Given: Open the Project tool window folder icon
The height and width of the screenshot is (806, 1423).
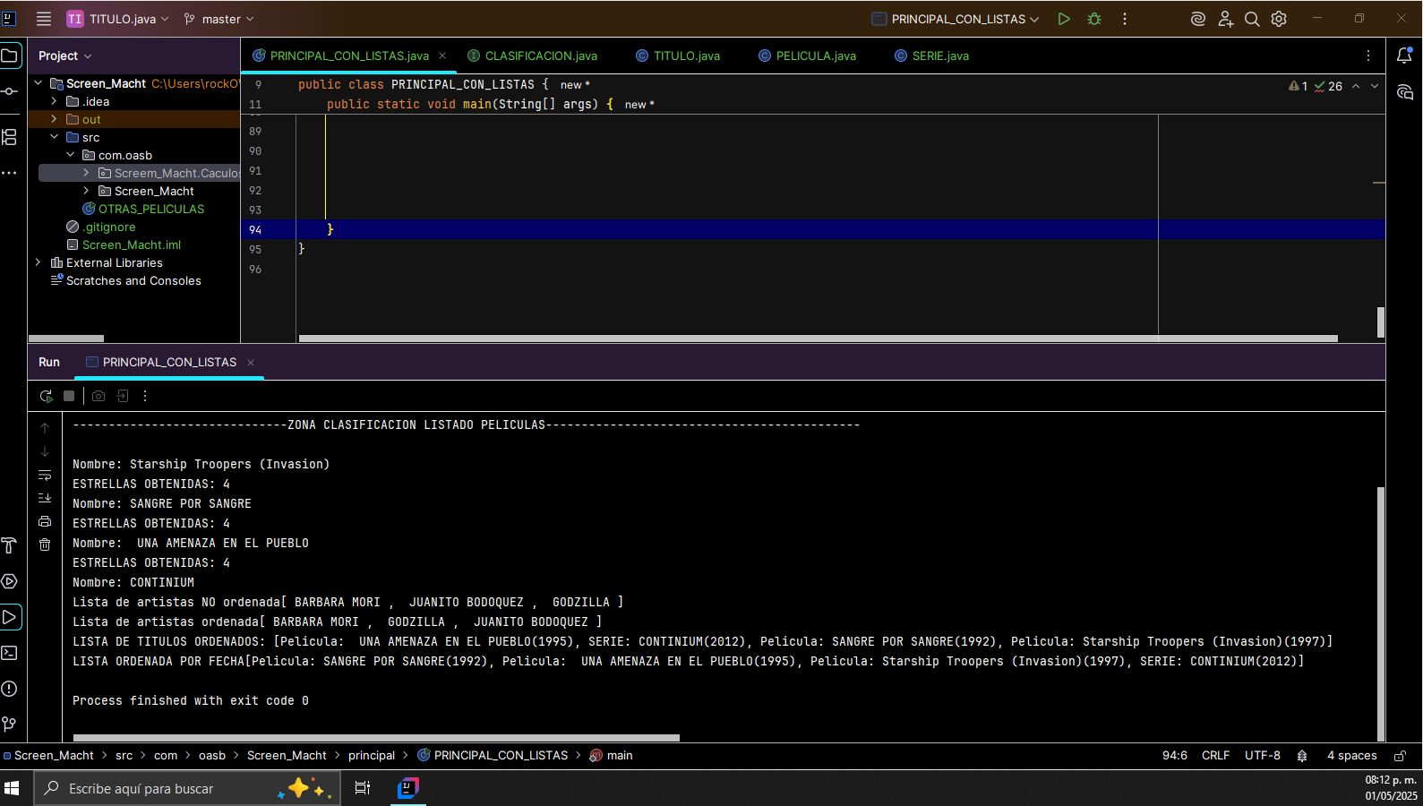Looking at the screenshot, I should pyautogui.click(x=10, y=56).
